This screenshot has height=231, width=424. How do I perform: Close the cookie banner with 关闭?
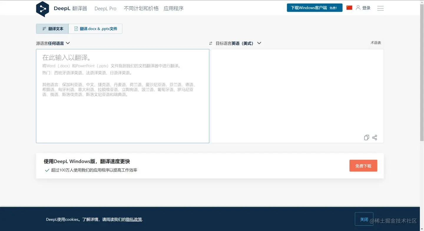point(364,219)
